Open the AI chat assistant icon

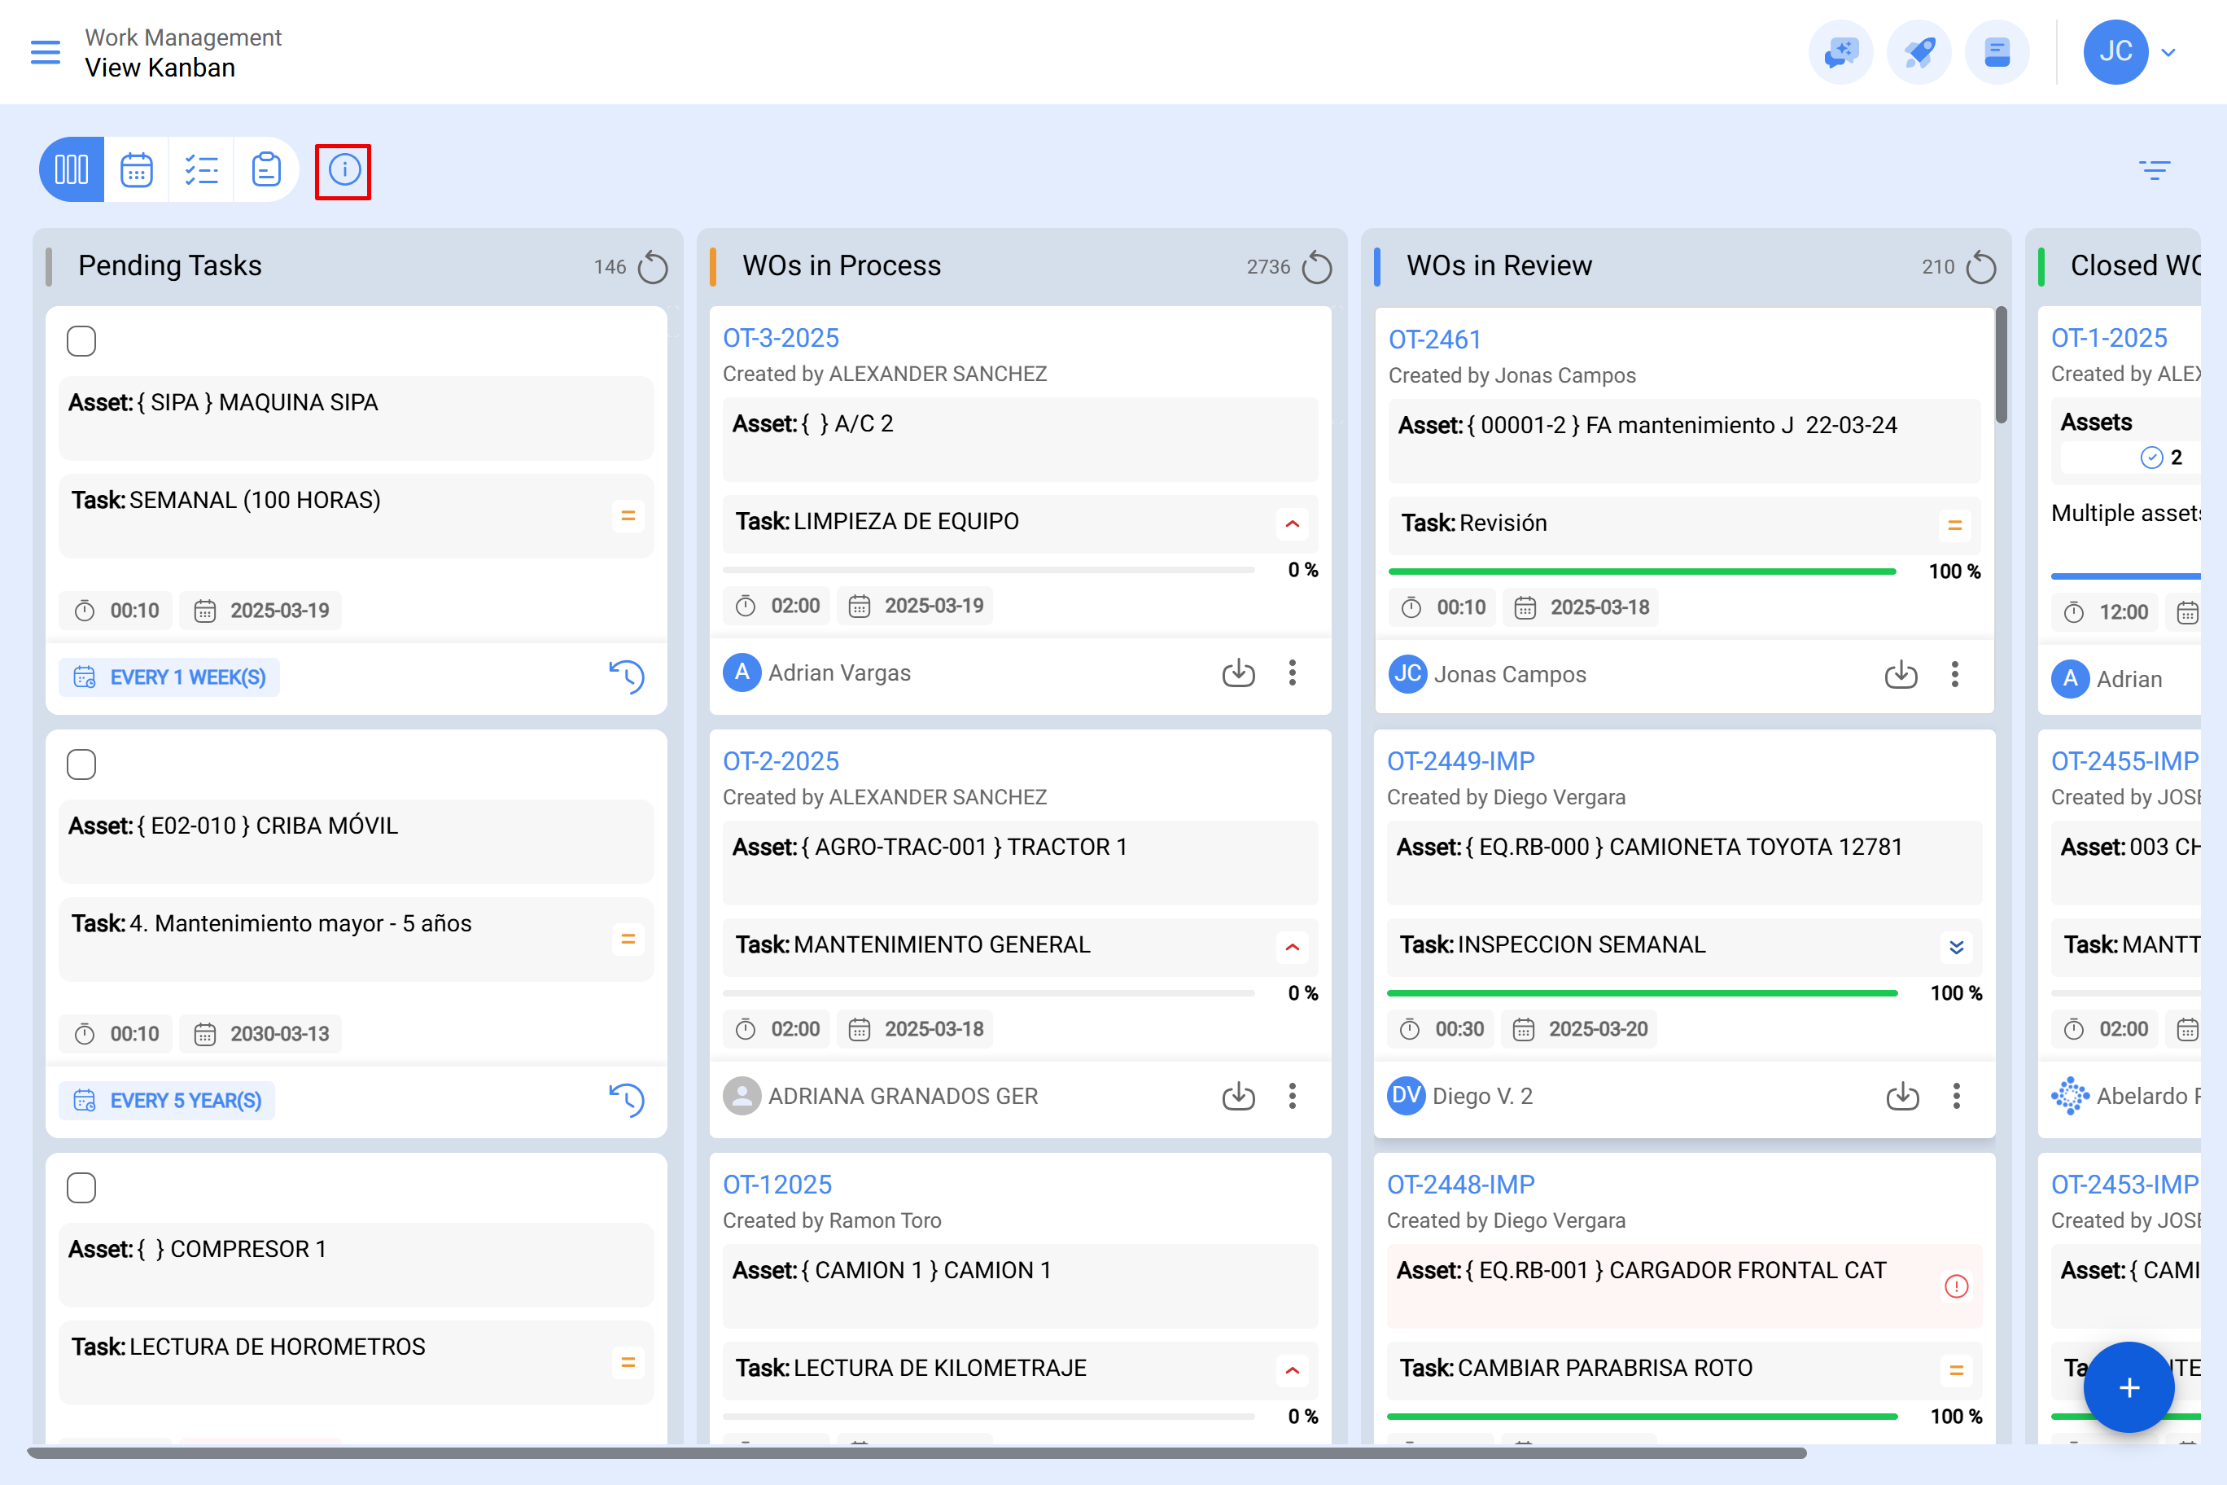1840,52
